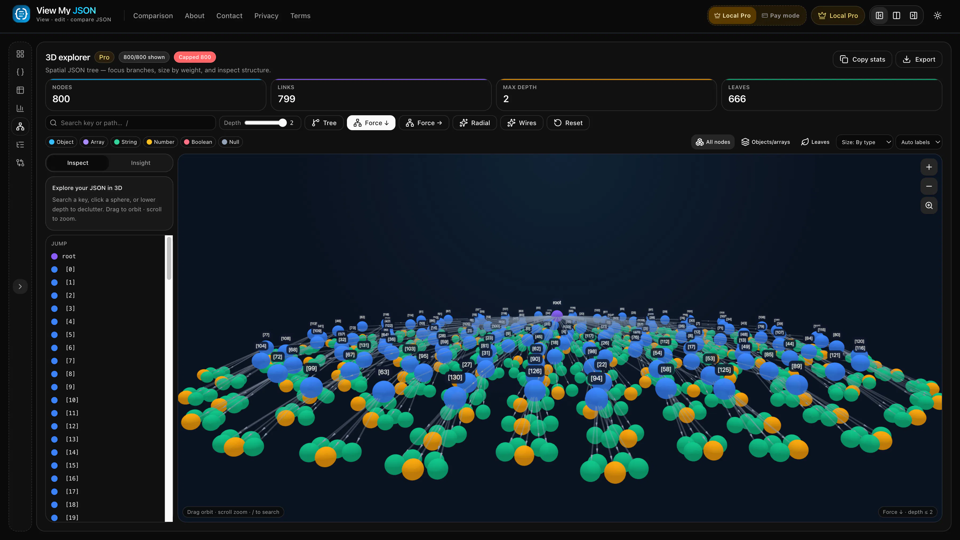Image resolution: width=960 pixels, height=540 pixels.
Task: Toggle Wires display
Action: (522, 123)
